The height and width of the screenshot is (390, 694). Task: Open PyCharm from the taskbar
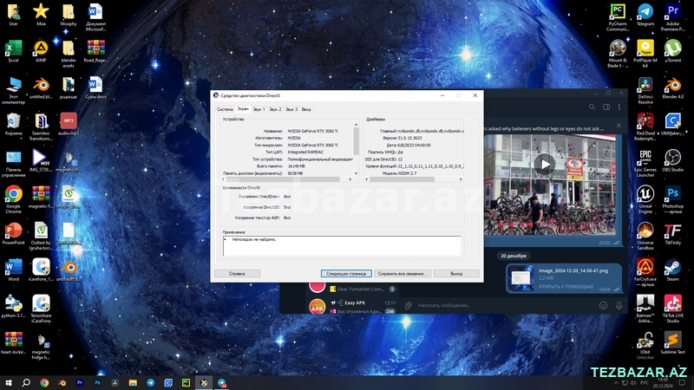[186, 383]
